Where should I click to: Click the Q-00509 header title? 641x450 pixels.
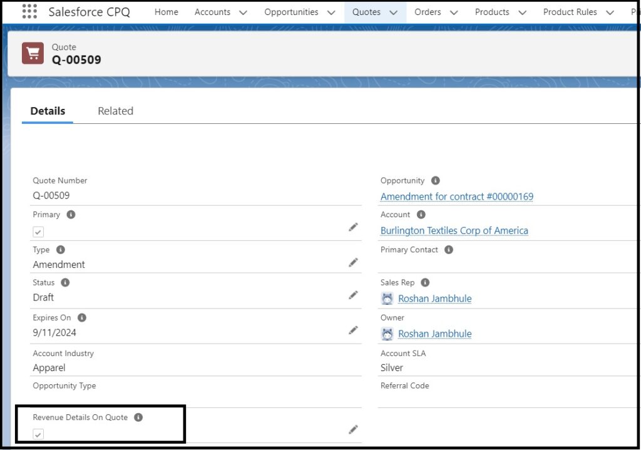pyautogui.click(x=76, y=60)
